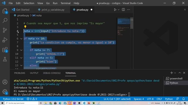Open the Explorer view in the activity bar

coord(5,11)
